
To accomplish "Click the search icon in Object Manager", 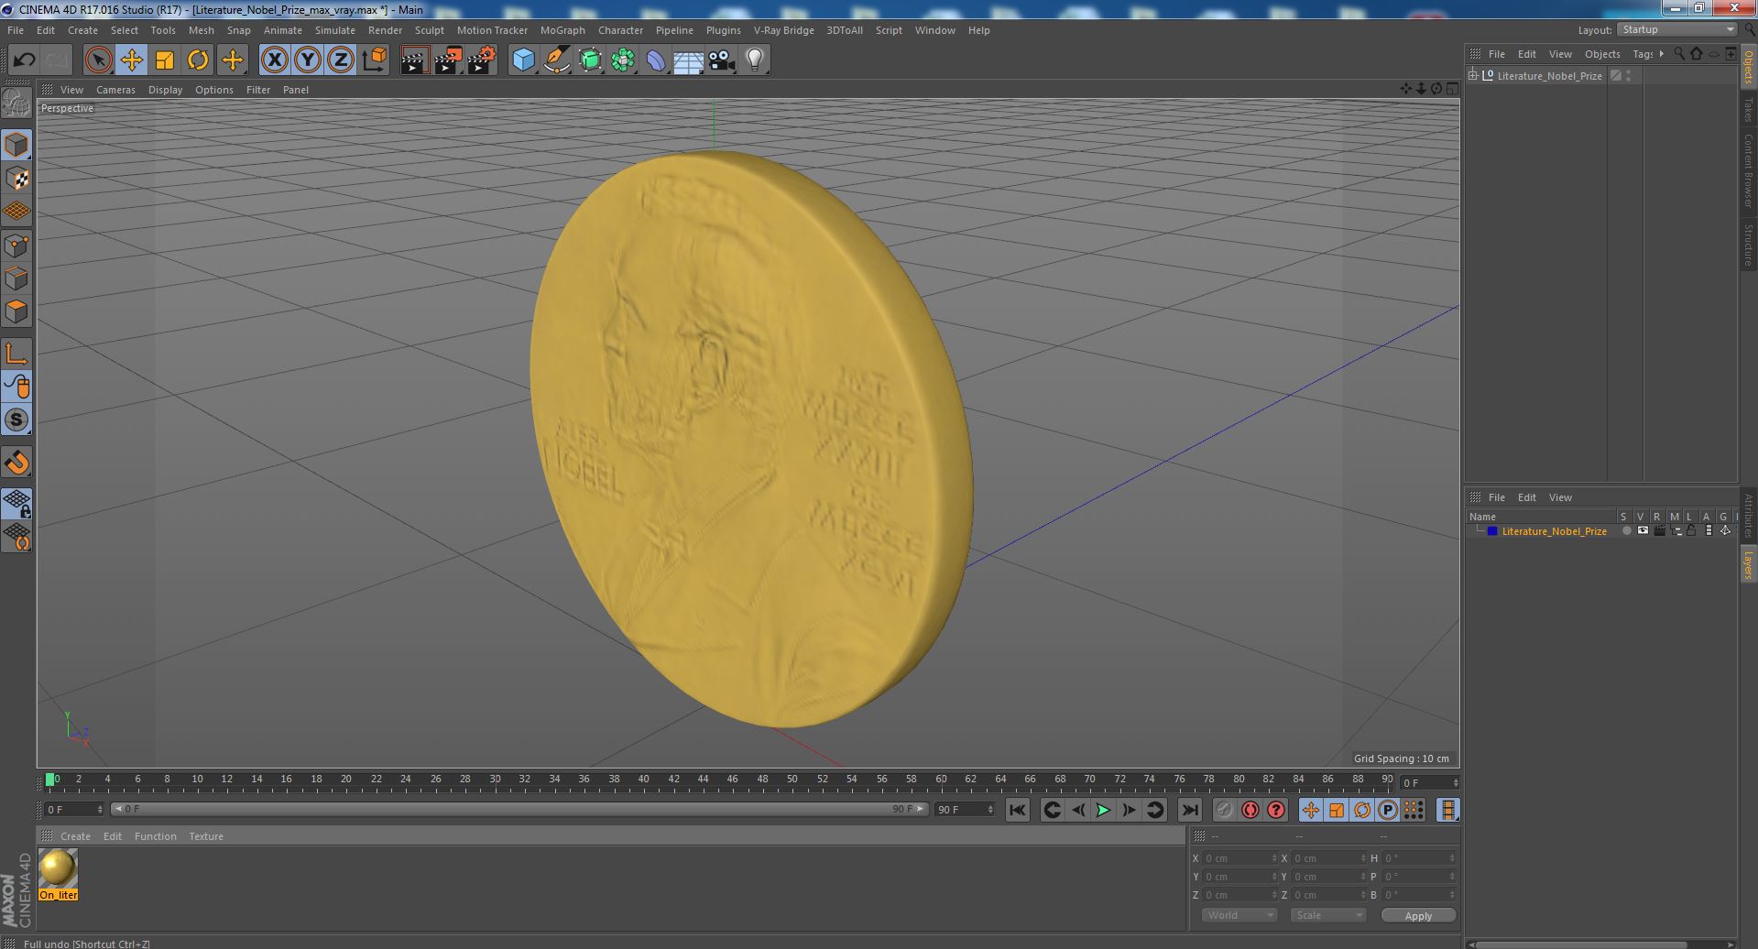I will 1679,54.
